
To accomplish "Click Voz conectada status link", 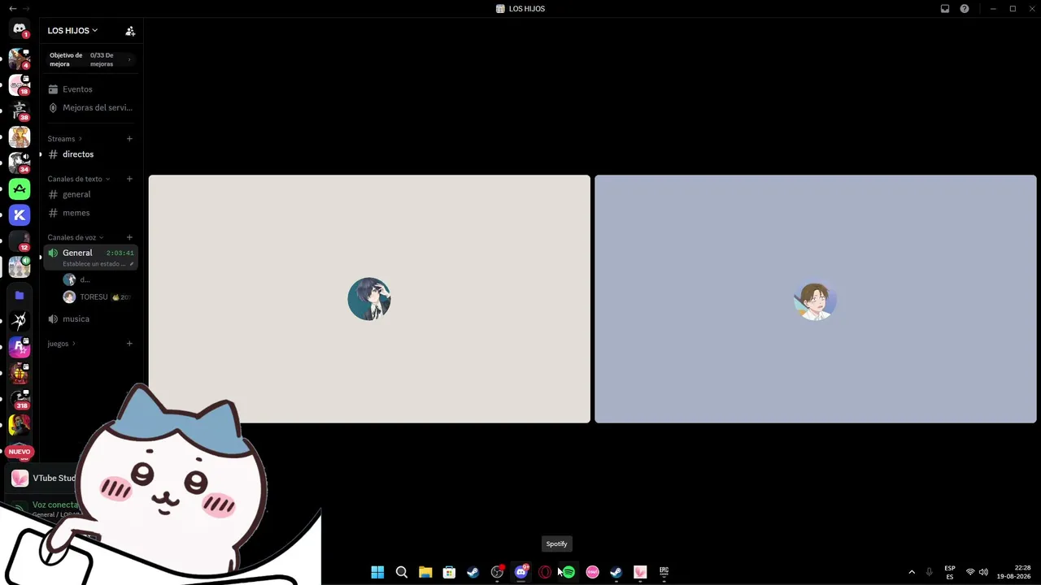I will click(55, 505).
